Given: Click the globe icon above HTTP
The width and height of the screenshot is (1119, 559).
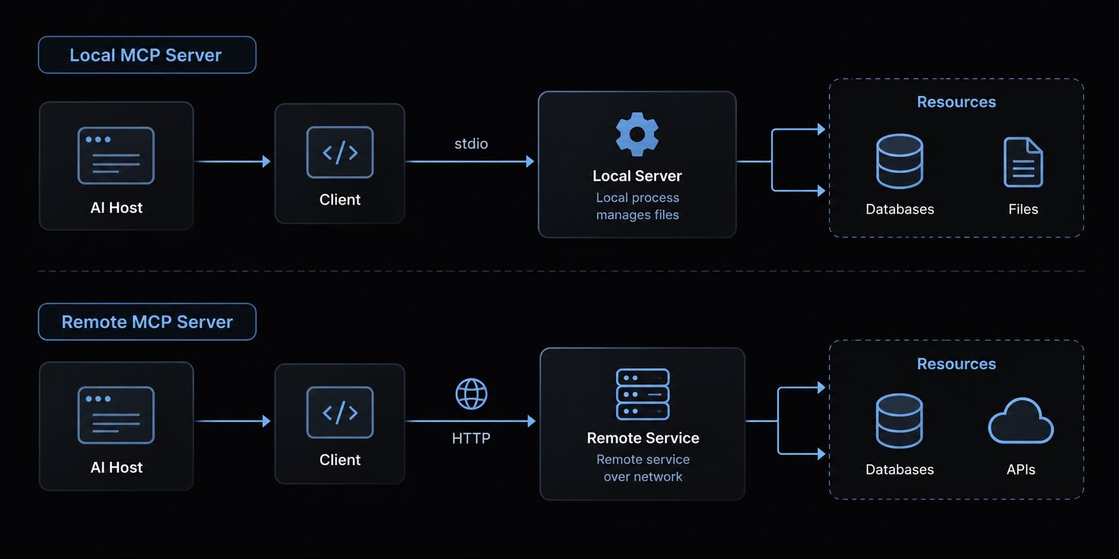Looking at the screenshot, I should (x=471, y=394).
